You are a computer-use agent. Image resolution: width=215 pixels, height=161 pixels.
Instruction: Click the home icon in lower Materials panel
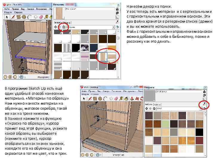point(154,109)
